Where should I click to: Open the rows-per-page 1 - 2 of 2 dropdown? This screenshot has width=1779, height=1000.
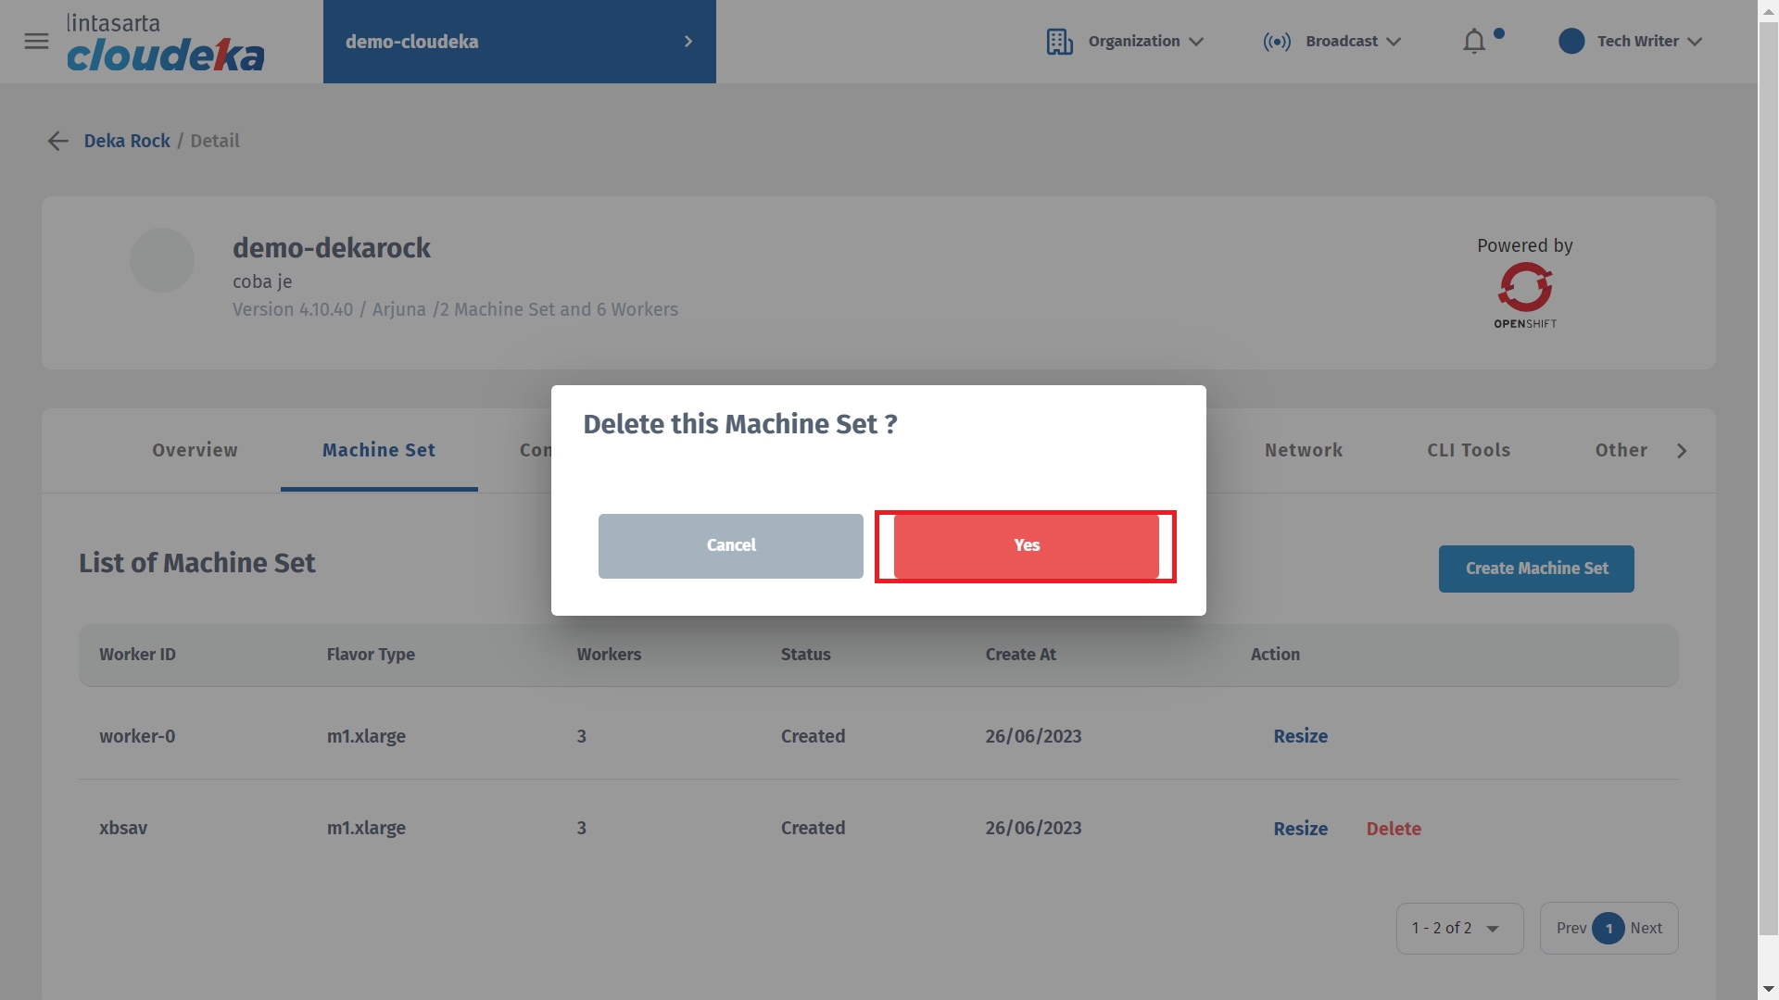click(1459, 928)
